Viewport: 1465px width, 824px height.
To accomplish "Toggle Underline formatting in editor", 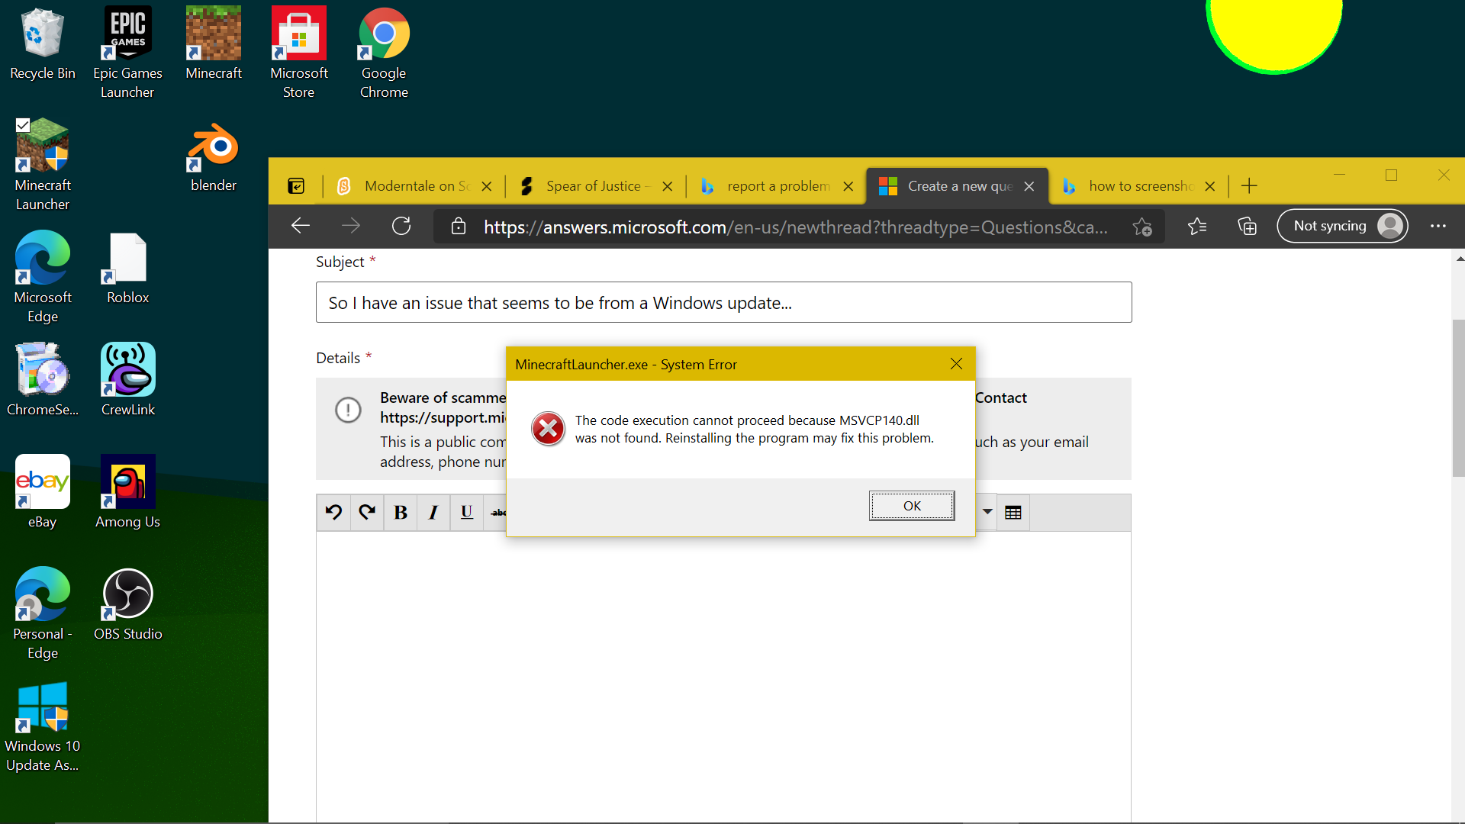I will tap(467, 513).
